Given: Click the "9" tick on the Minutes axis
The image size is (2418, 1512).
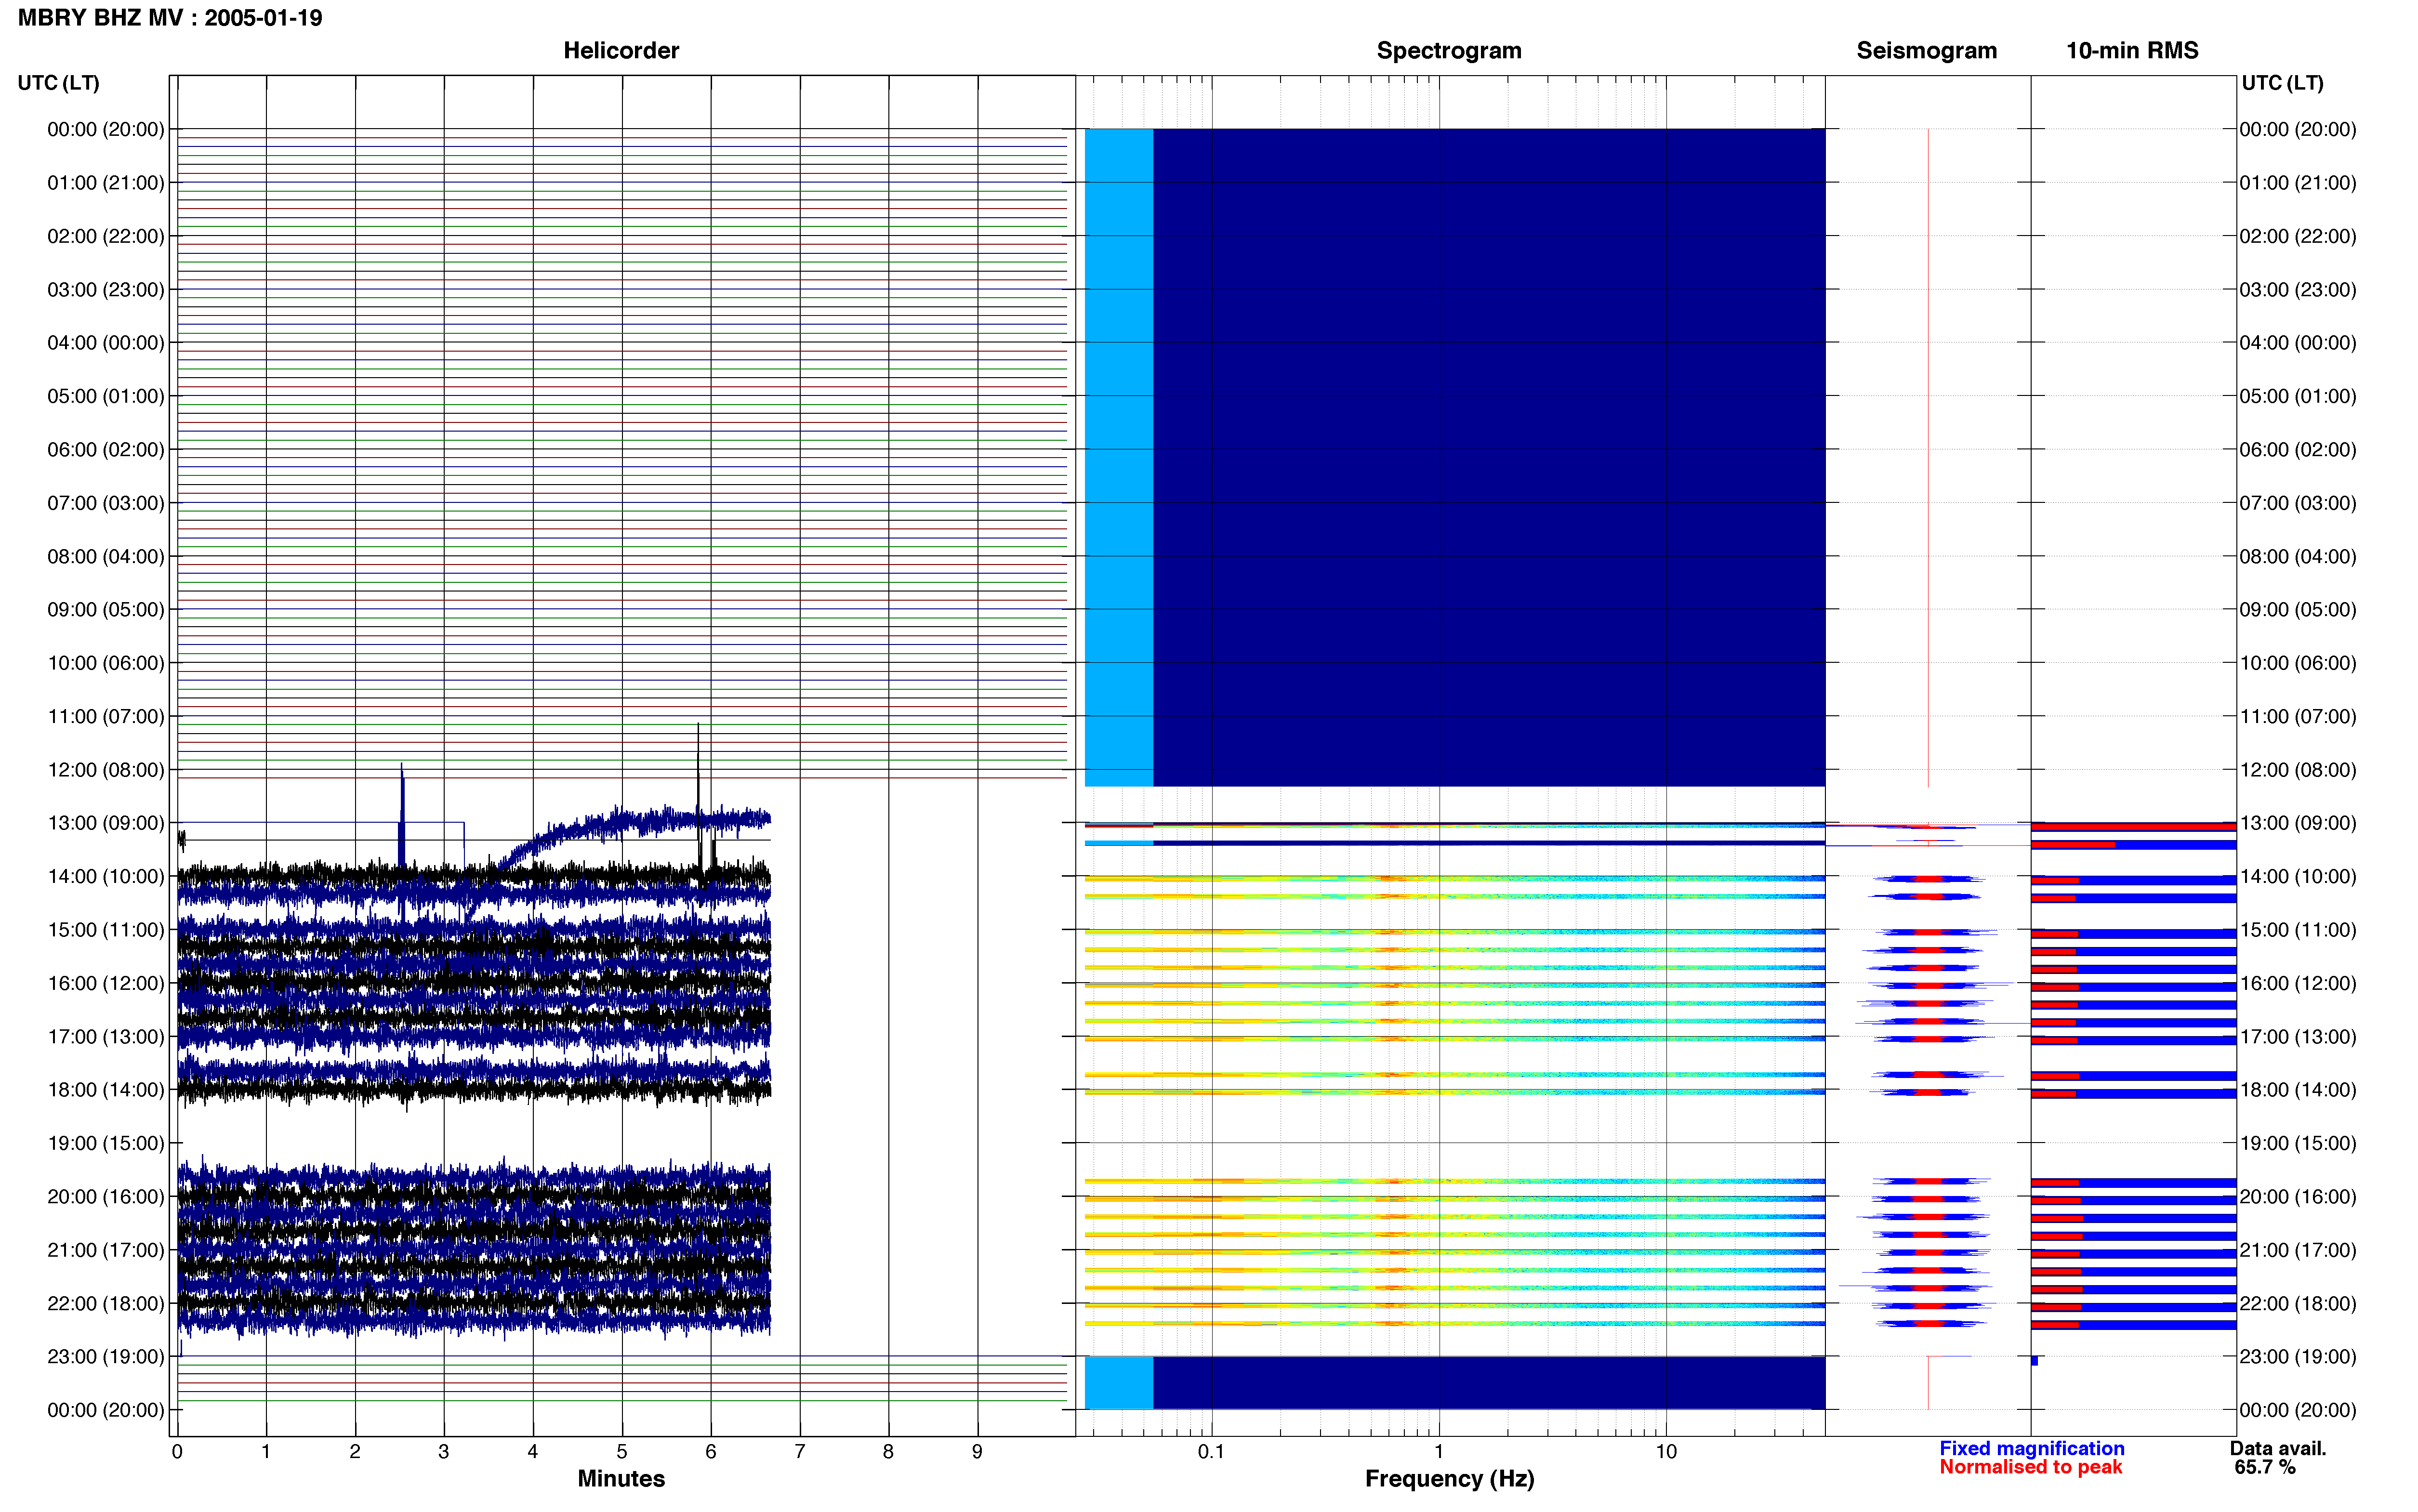Looking at the screenshot, I should pyautogui.click(x=977, y=1451).
